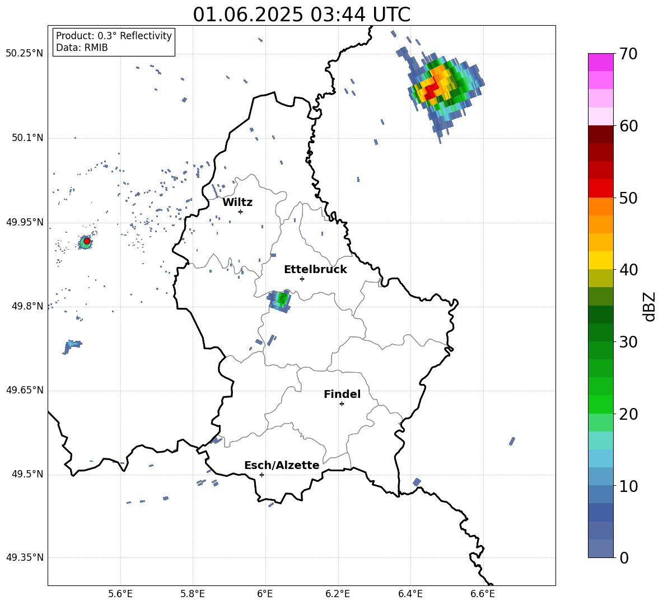The width and height of the screenshot is (663, 605).
Task: Click the '49.5°N' latitude label
Action: [28, 474]
